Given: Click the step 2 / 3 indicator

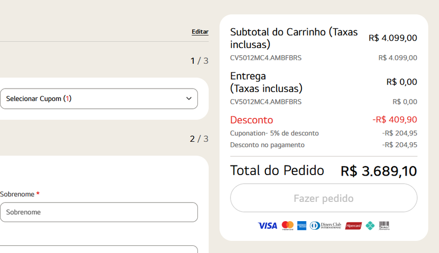Looking at the screenshot, I should click(199, 139).
